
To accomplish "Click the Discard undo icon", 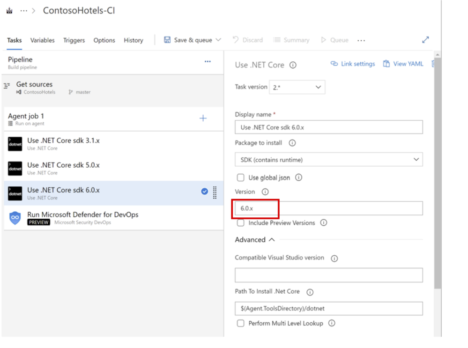I will tap(236, 40).
